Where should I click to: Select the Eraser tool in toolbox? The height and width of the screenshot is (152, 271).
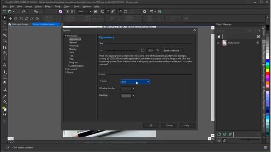pos(5,83)
